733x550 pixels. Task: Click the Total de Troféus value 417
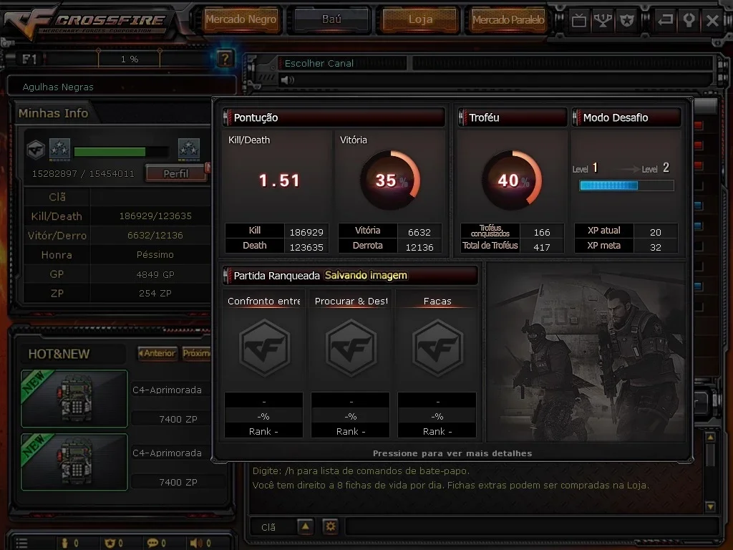(542, 247)
